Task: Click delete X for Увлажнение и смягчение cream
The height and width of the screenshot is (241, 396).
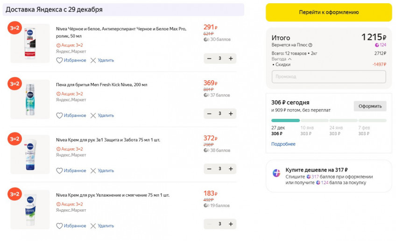Action: coord(93,226)
